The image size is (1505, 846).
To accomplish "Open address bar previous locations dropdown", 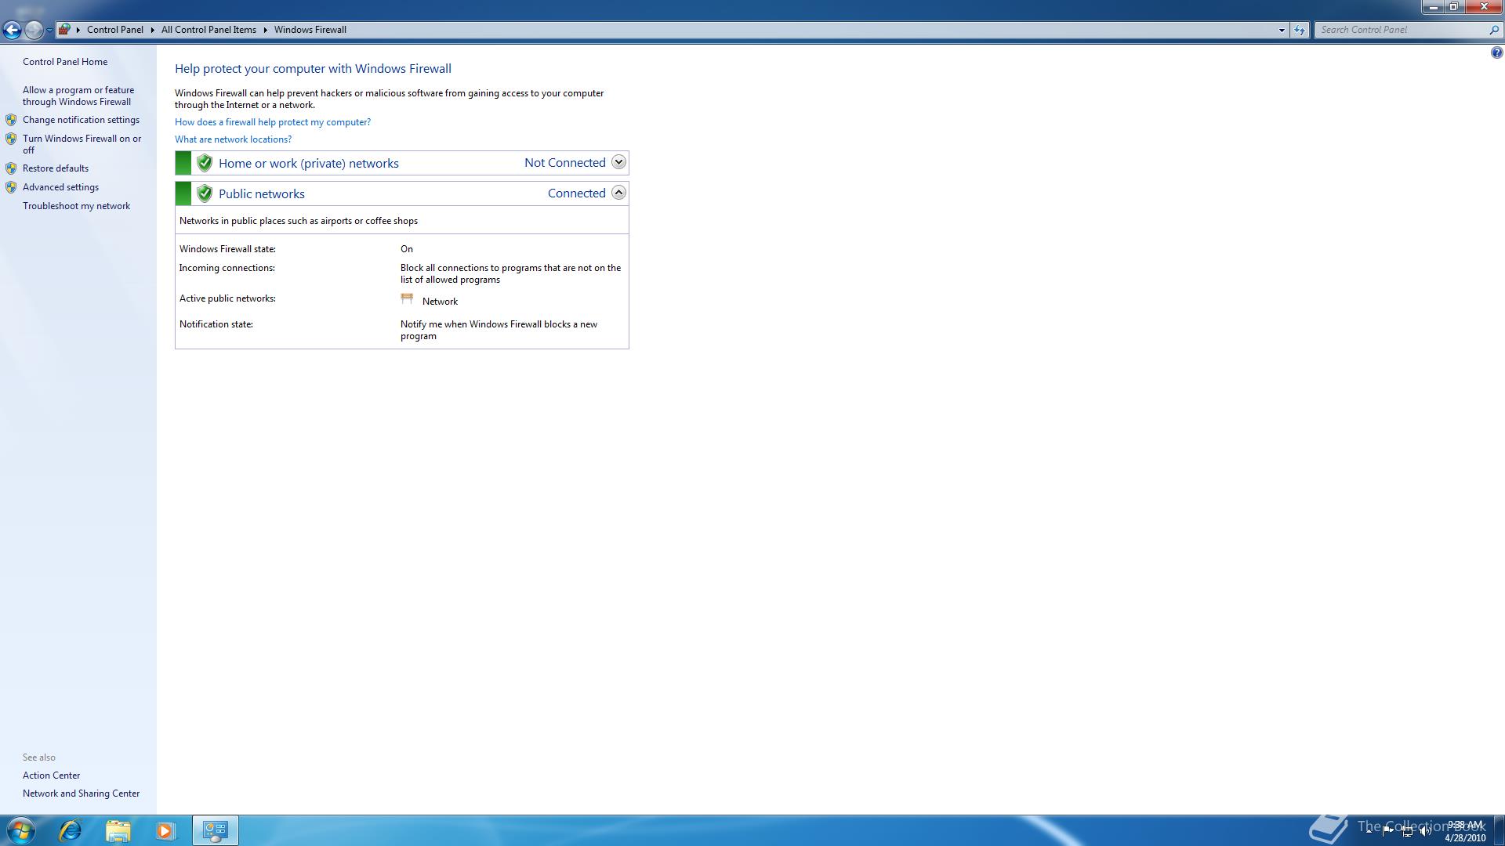I will 1282,30.
